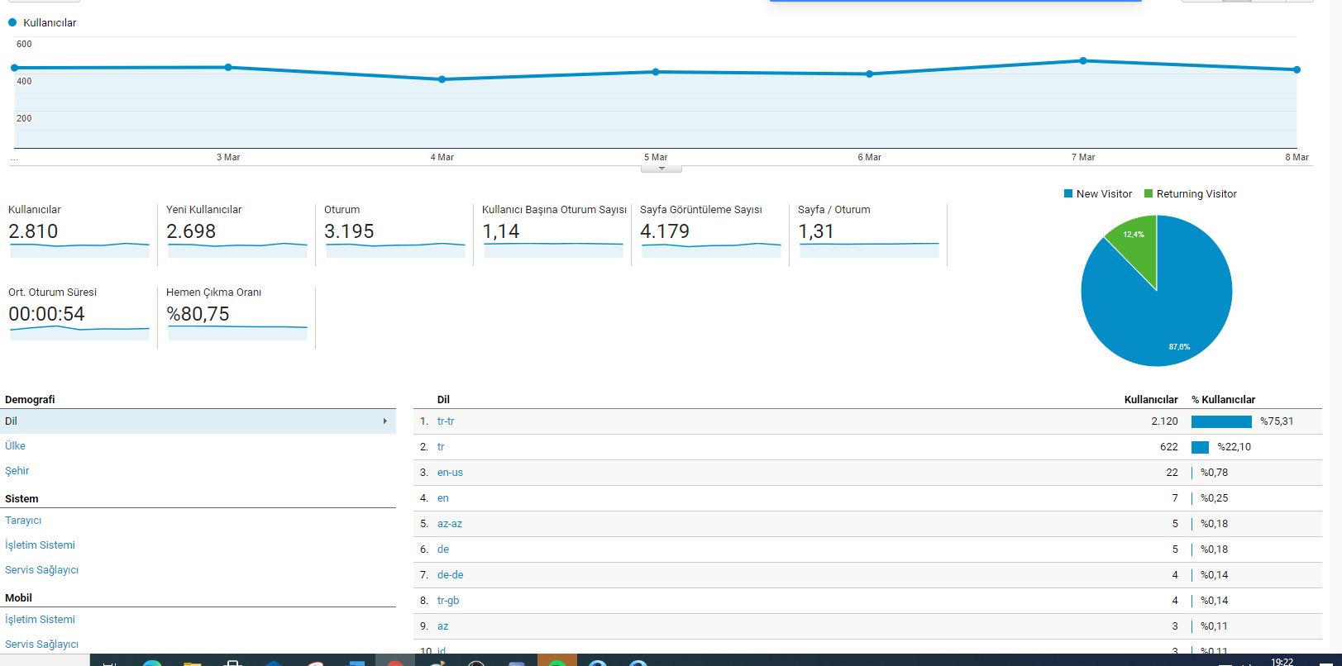
Task: Click the Kullanıcılar legend dot above chart
Action: (12, 22)
